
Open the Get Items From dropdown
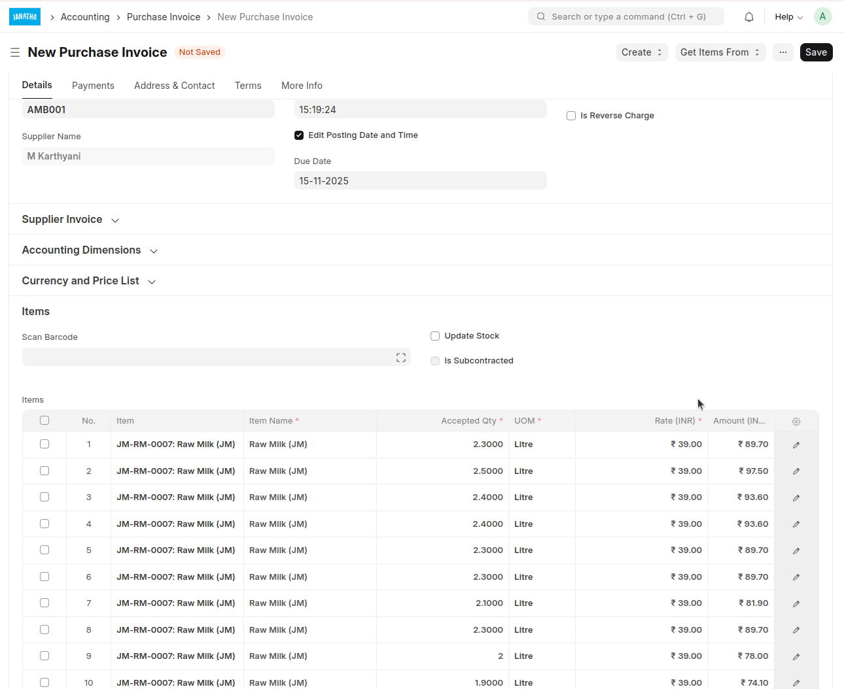pyautogui.click(x=720, y=52)
